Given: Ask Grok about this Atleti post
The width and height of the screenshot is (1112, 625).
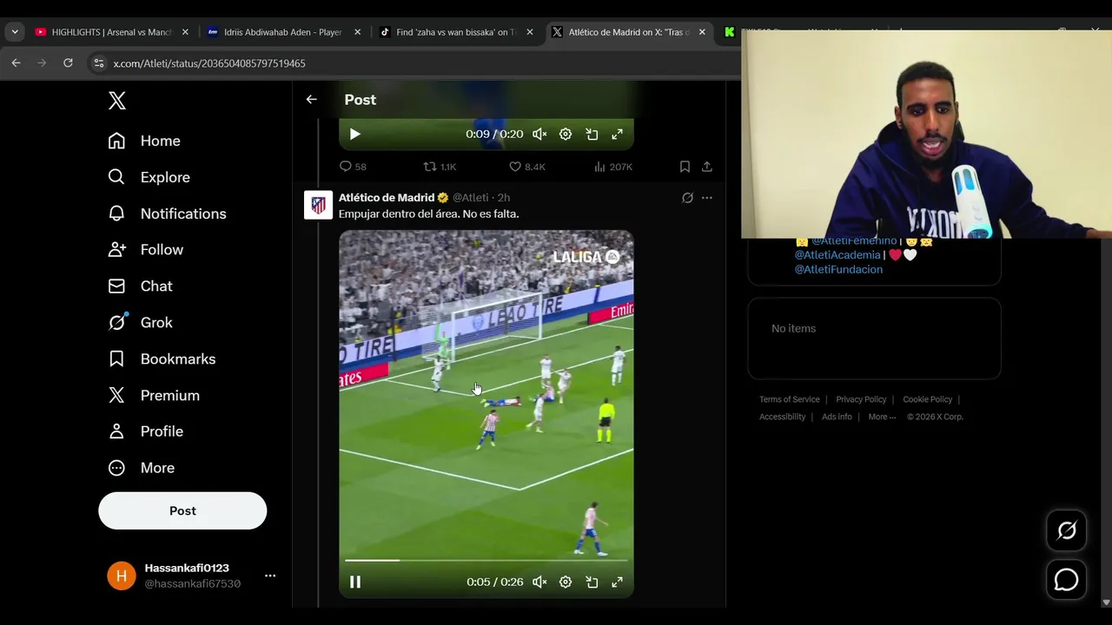Looking at the screenshot, I should coord(687,198).
